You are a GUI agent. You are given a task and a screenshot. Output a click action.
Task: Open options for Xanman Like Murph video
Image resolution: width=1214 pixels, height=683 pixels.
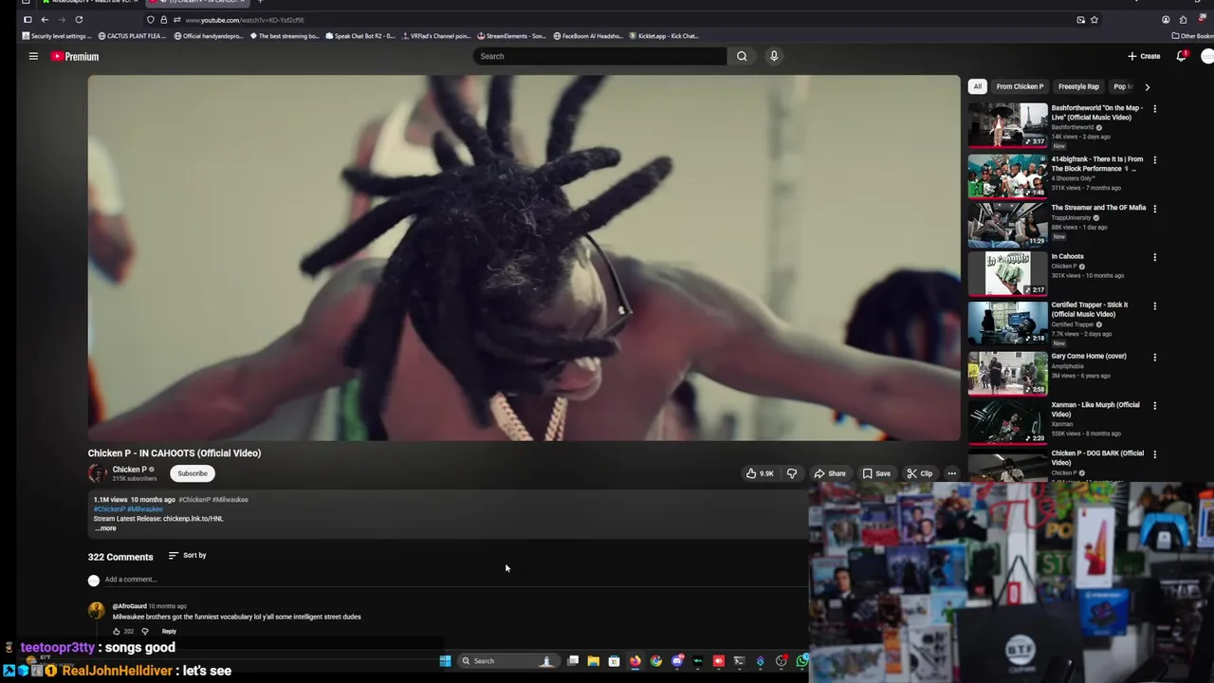coord(1154,406)
